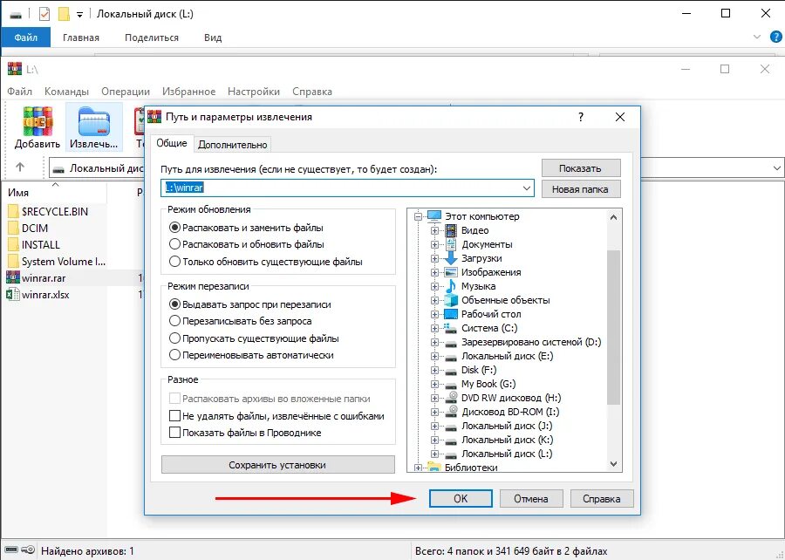The image size is (785, 560).
Task: Click the up-arrow navigation icon in WinRAR
Action: pos(20,167)
